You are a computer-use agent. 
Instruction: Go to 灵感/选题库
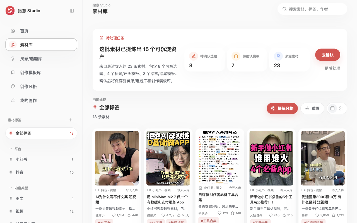[x=41, y=59]
